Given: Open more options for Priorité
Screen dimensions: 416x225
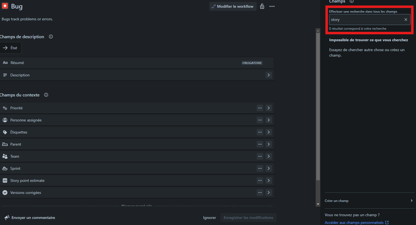Looking at the screenshot, I should [x=260, y=108].
